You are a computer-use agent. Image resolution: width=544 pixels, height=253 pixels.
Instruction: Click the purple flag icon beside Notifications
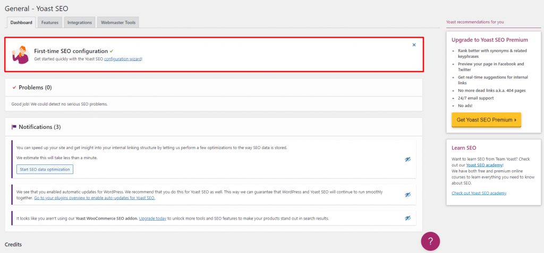14,127
